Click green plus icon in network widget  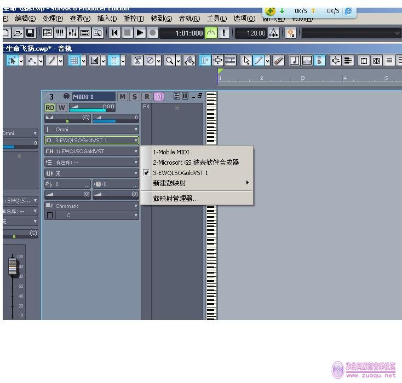coord(270,11)
